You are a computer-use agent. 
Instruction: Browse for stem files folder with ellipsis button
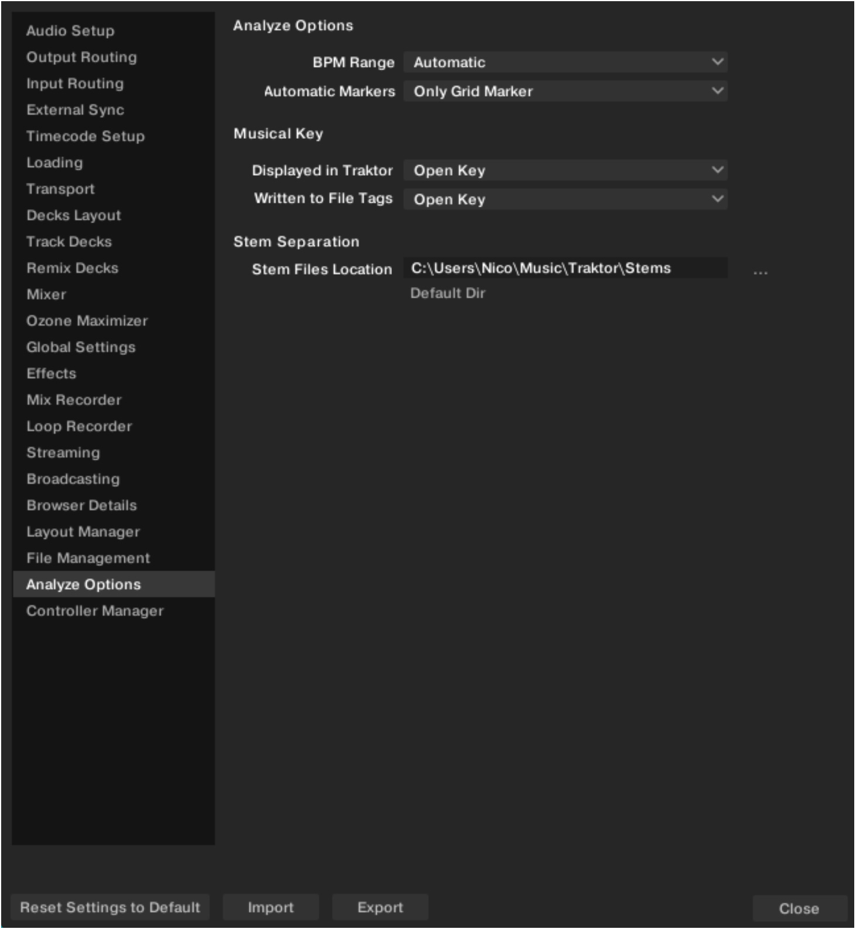(760, 272)
